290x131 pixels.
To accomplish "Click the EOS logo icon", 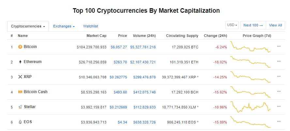I will click(x=20, y=122).
